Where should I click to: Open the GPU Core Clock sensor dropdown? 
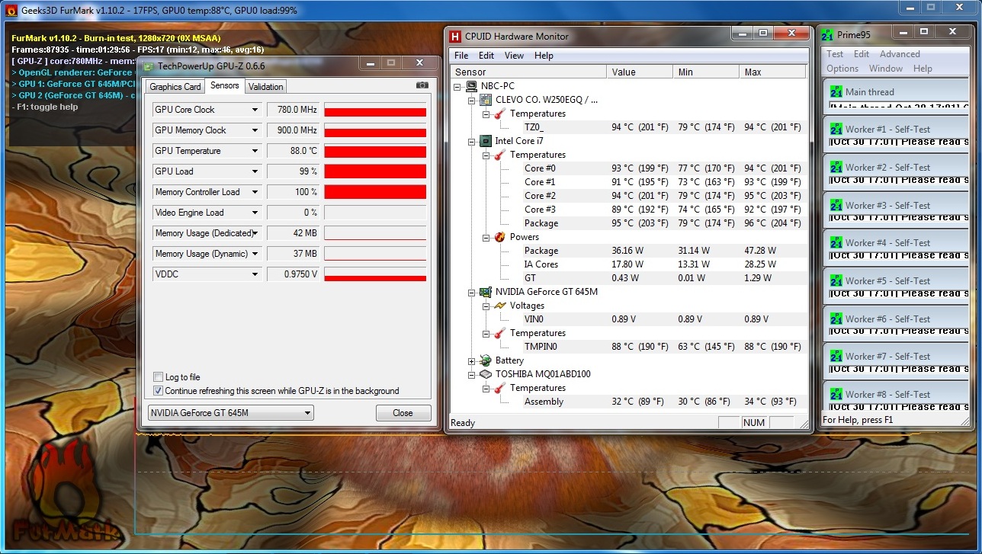point(255,110)
